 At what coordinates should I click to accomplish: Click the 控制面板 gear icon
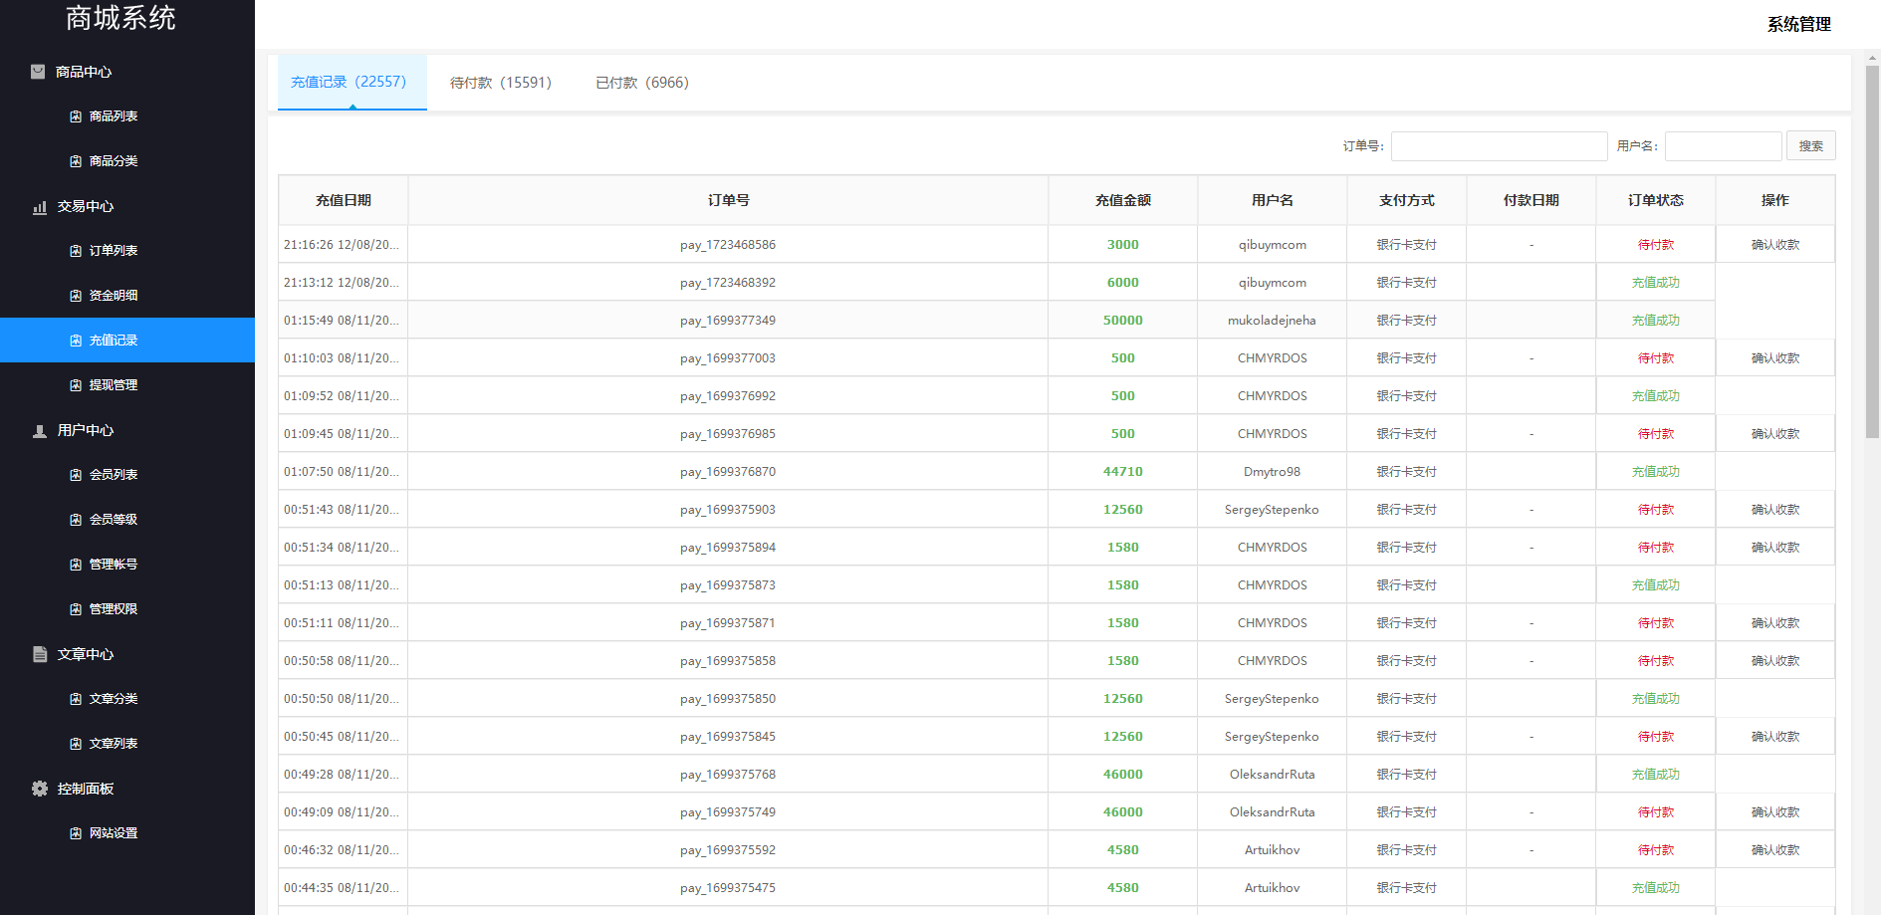(40, 789)
